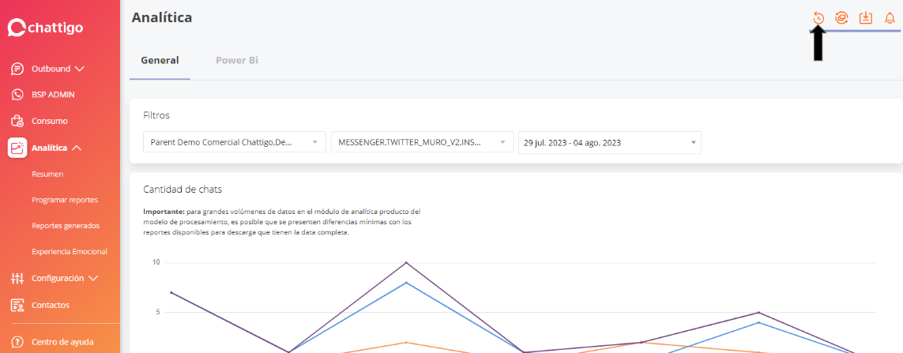Click the history clock icon in header
Viewport: 903px width, 353px height.
pos(818,17)
